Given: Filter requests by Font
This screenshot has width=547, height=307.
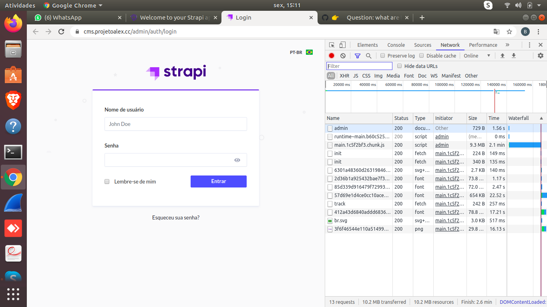Looking at the screenshot, I should click(409, 76).
